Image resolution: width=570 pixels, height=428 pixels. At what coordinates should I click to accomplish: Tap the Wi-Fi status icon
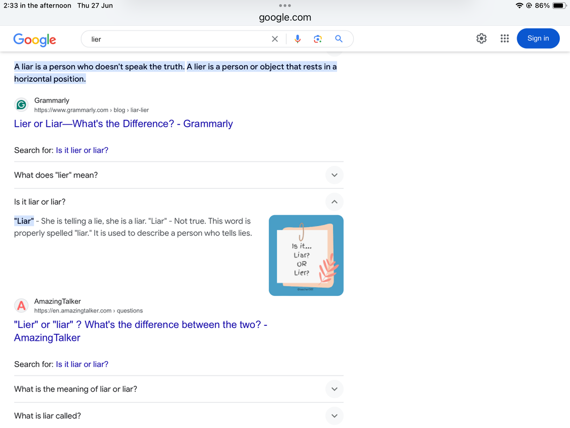(x=519, y=5)
